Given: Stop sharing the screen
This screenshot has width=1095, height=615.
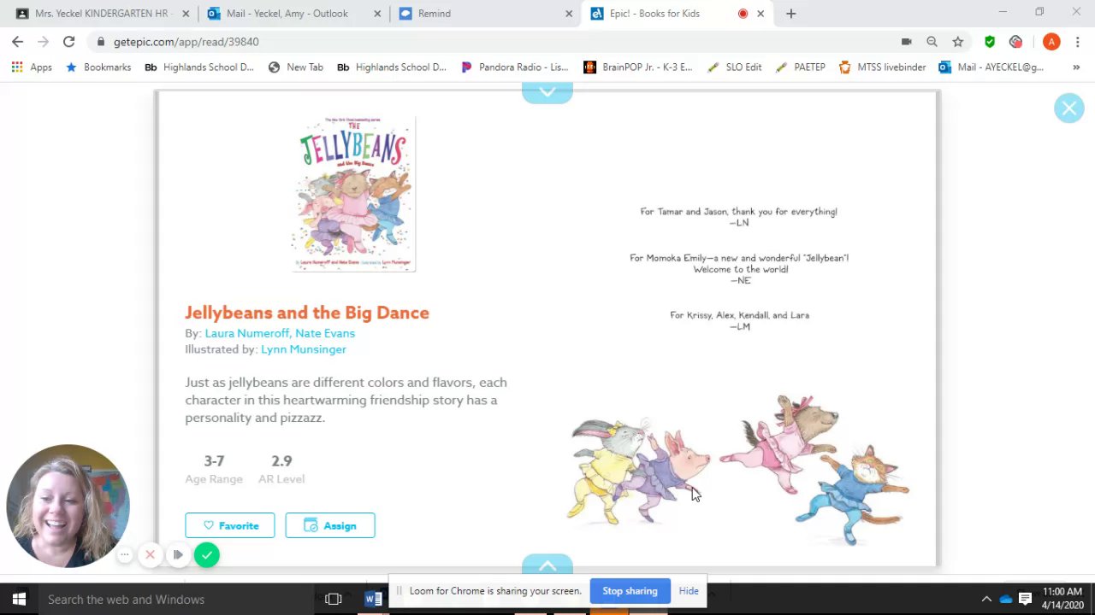Looking at the screenshot, I should 630,591.
